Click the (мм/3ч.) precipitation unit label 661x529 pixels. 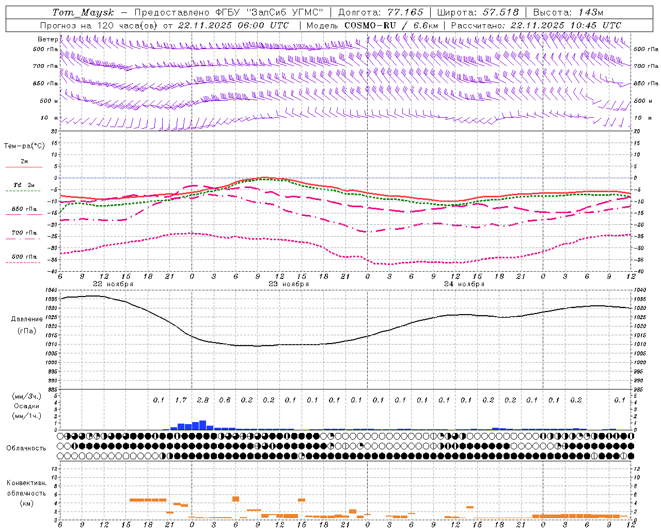pos(26,396)
